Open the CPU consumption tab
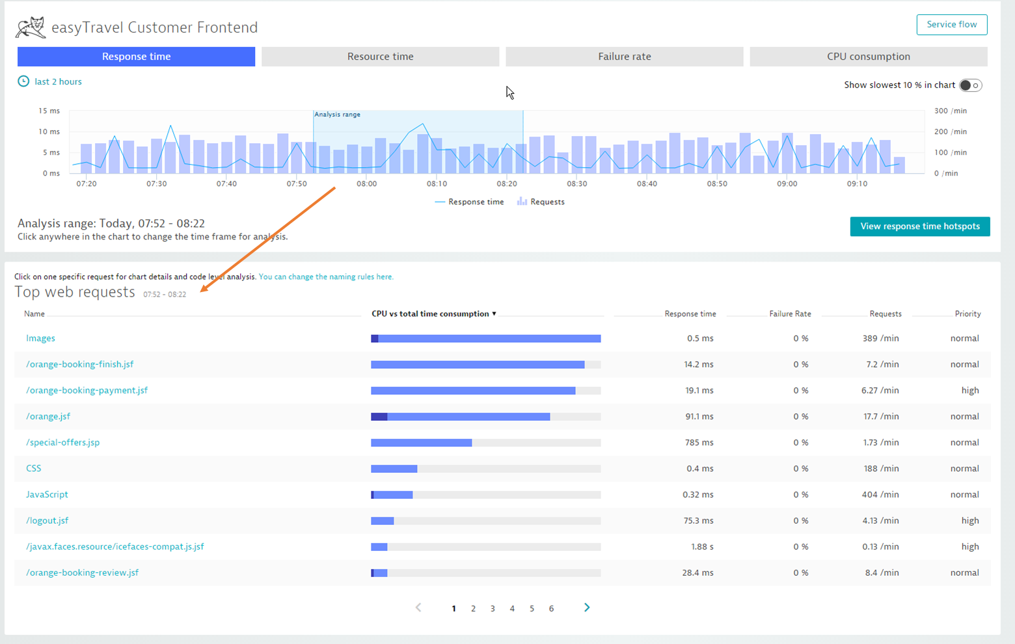 868,57
